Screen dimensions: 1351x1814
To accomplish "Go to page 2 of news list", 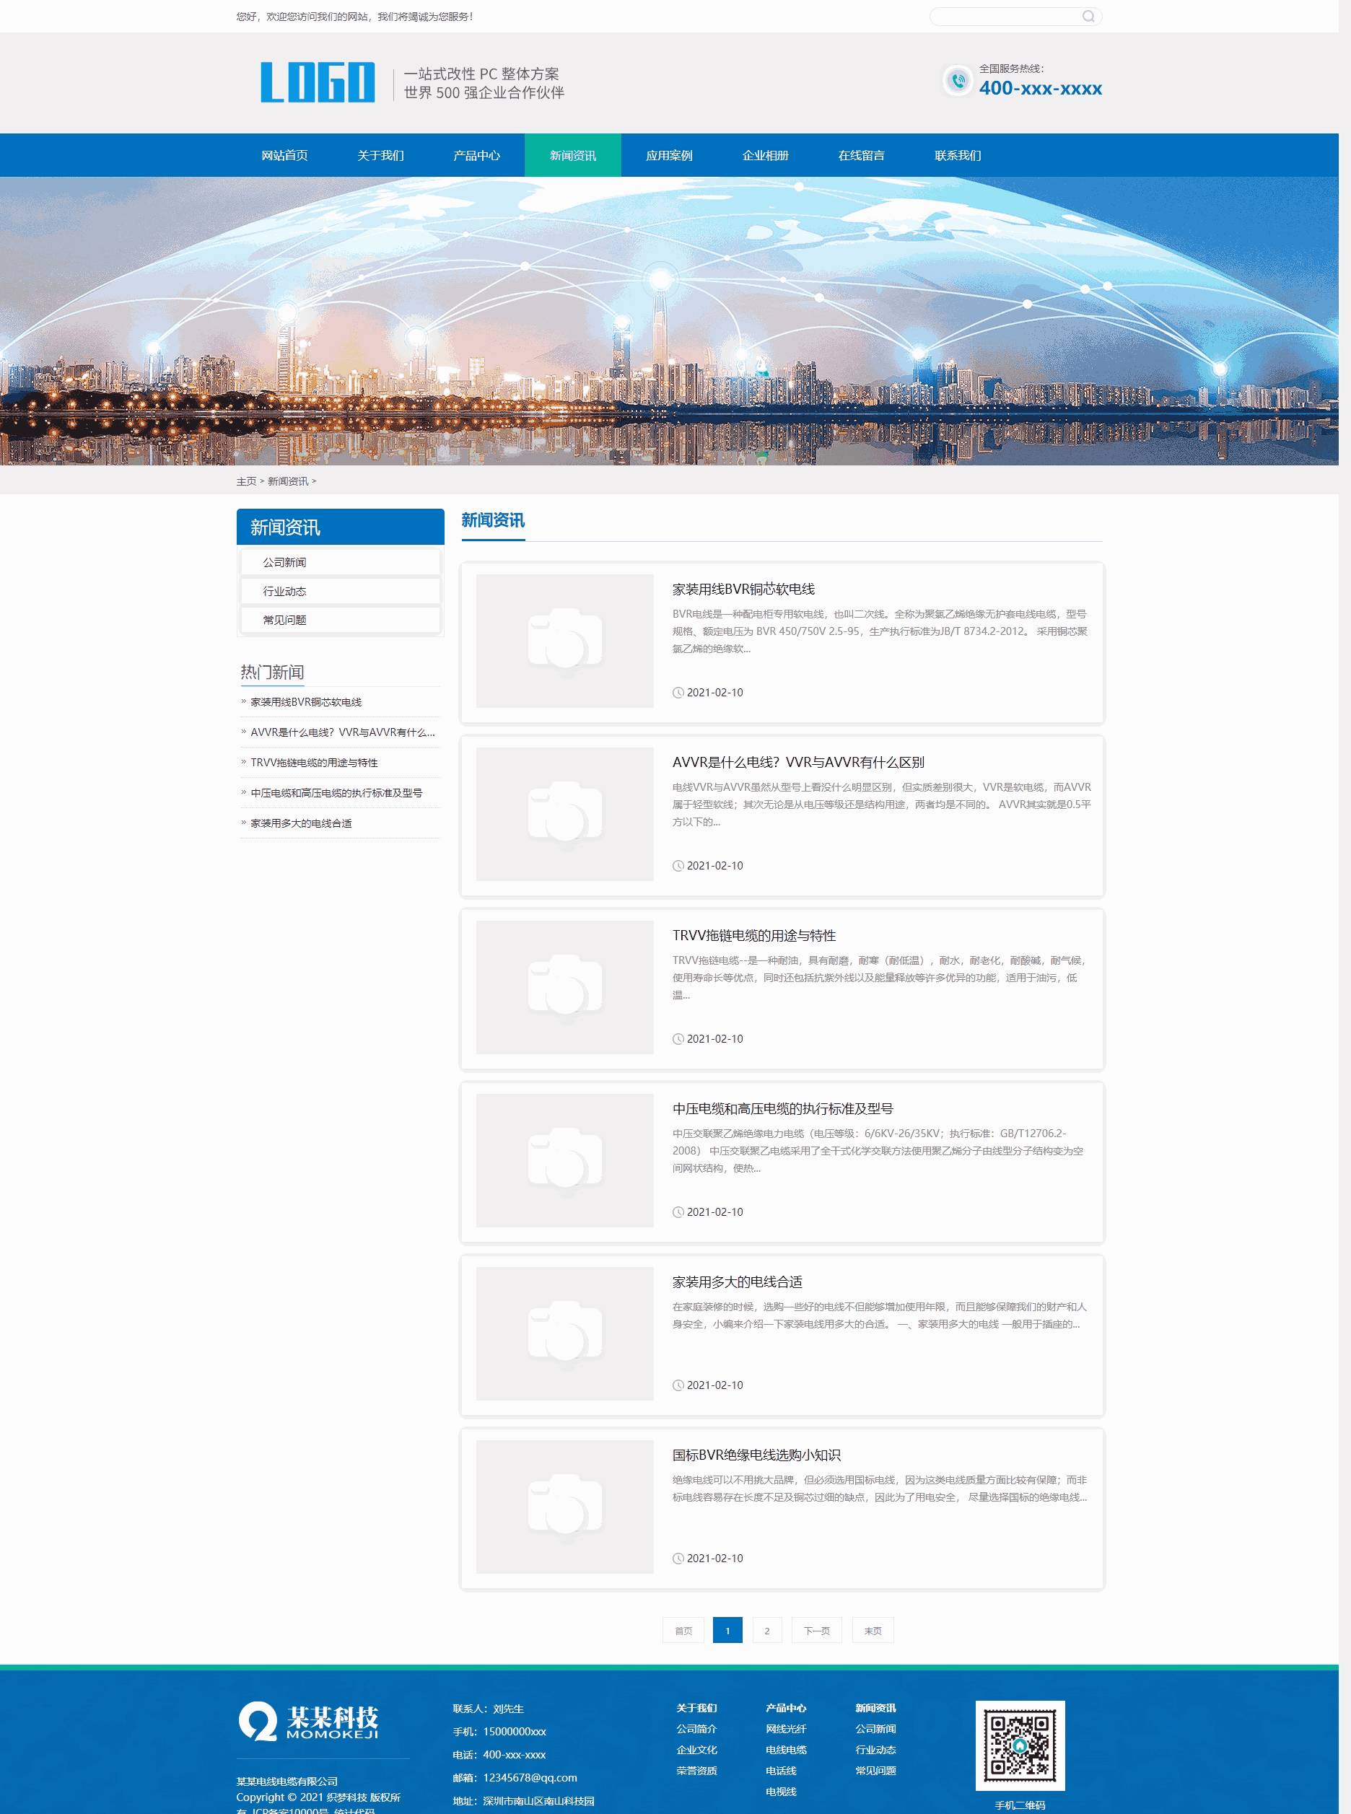I will [766, 1630].
